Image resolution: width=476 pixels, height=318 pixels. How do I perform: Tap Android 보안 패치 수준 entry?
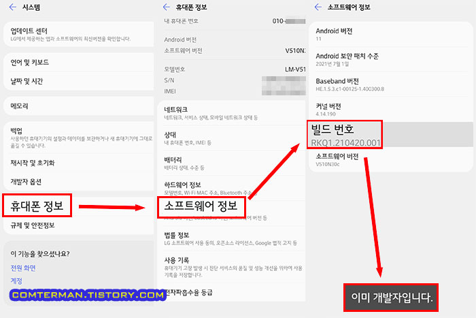[391, 60]
